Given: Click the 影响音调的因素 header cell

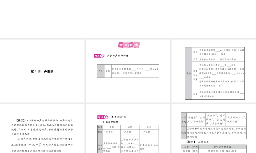Looking at the screenshot, I should pyautogui.click(x=222, y=147).
